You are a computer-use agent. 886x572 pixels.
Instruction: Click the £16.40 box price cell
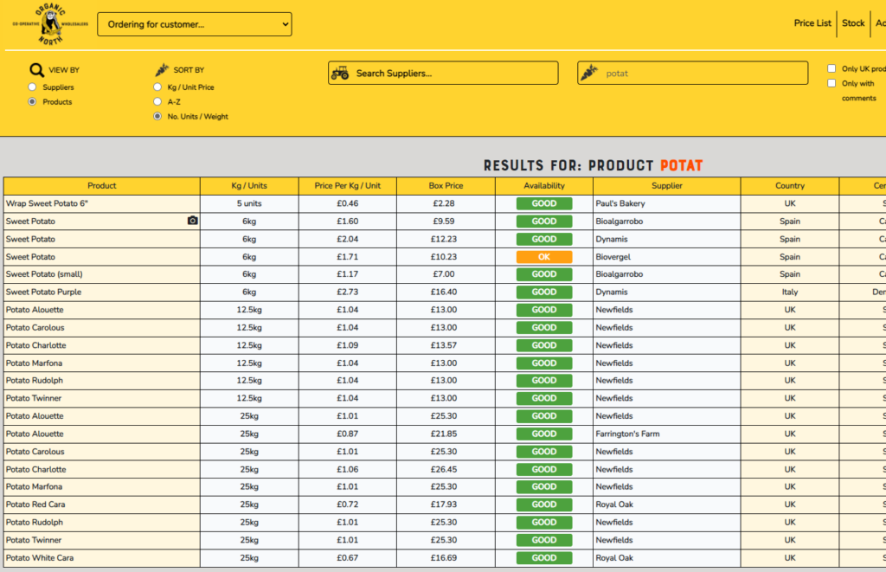(444, 292)
